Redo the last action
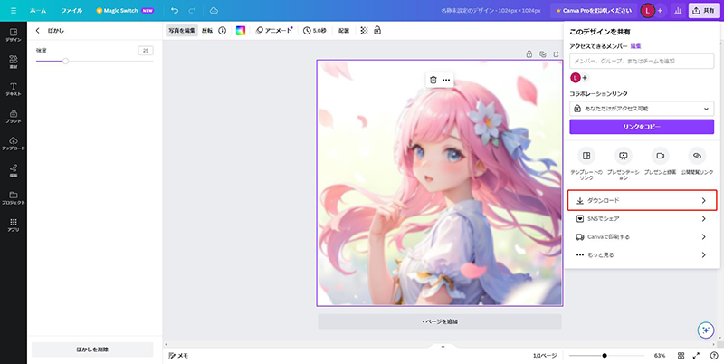The image size is (724, 364). [x=193, y=10]
